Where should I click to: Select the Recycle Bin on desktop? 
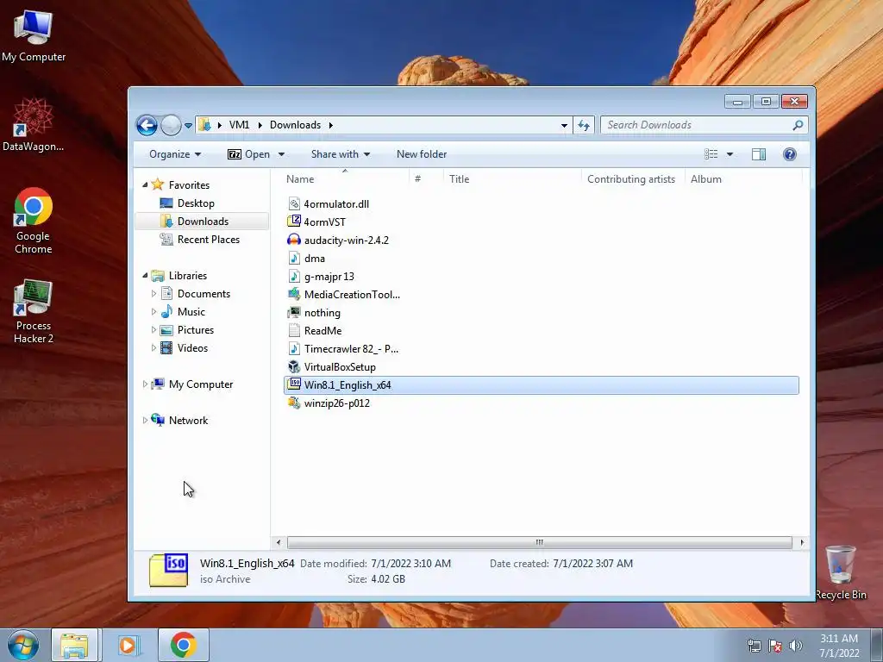840,572
